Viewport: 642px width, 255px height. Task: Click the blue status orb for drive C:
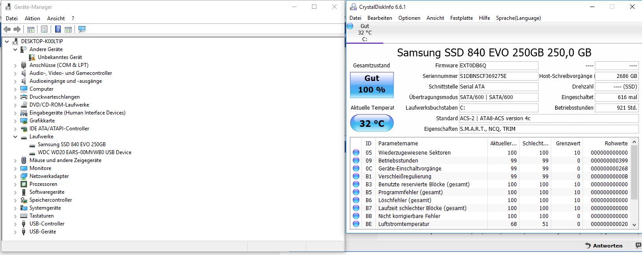pyautogui.click(x=350, y=26)
